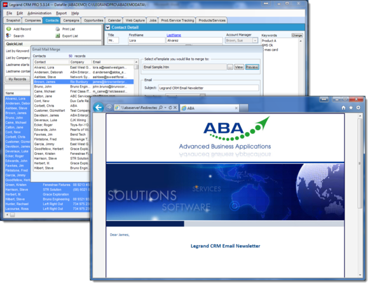Open the Edit menu
This screenshot has height=285, width=370.
20,13
